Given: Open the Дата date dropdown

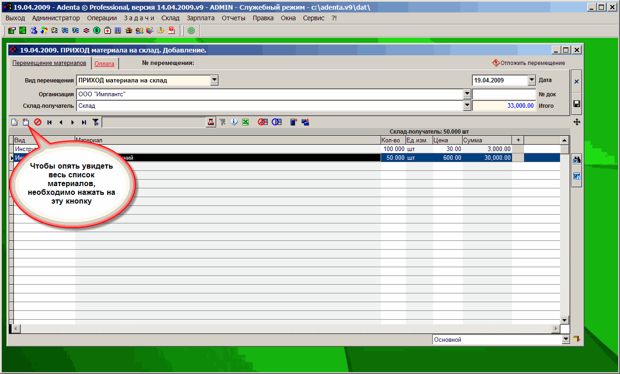Looking at the screenshot, I should click(531, 80).
